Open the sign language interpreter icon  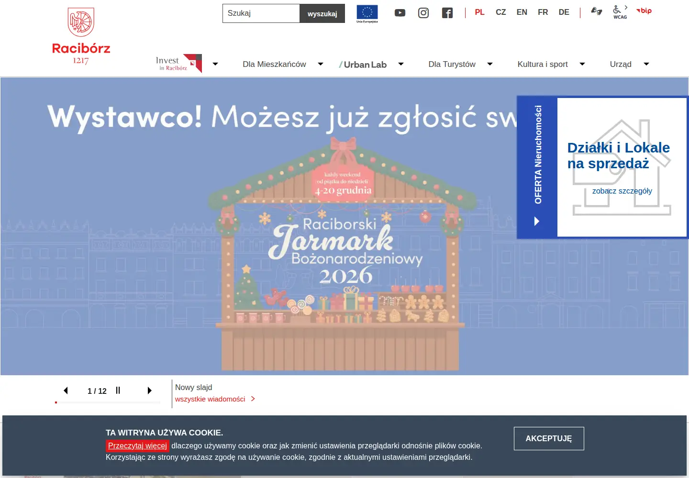click(596, 11)
